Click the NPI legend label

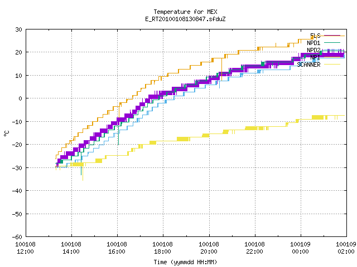[315, 57]
